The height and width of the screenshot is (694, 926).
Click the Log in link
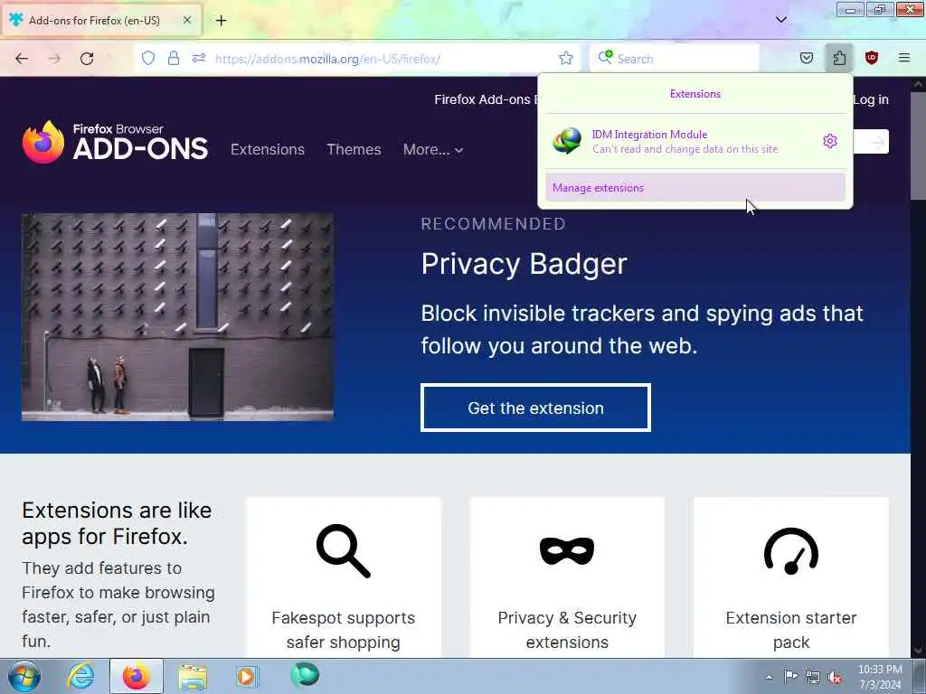pyautogui.click(x=871, y=99)
